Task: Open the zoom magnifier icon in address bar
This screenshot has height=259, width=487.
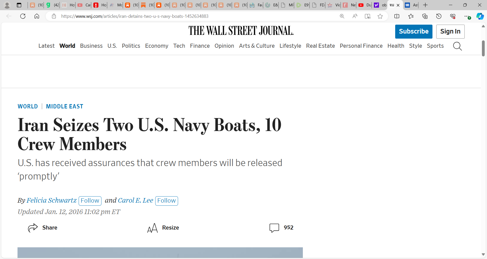Action: click(342, 16)
